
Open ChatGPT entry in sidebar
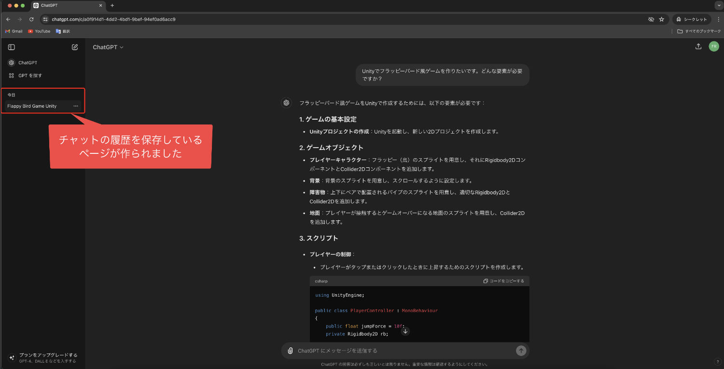(42, 63)
